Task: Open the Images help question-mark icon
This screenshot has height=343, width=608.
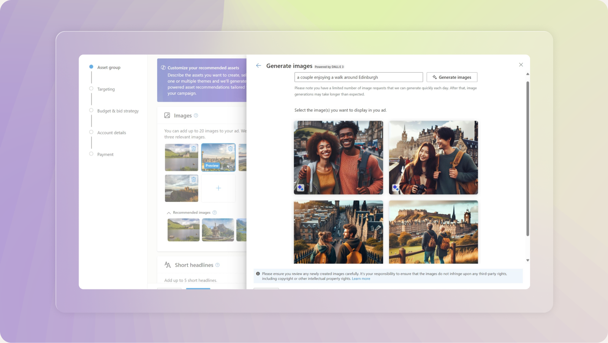Action: 196,115
